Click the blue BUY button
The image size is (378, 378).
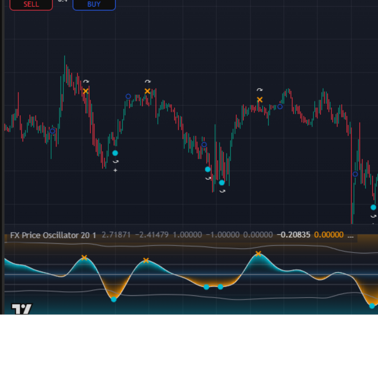94,4
